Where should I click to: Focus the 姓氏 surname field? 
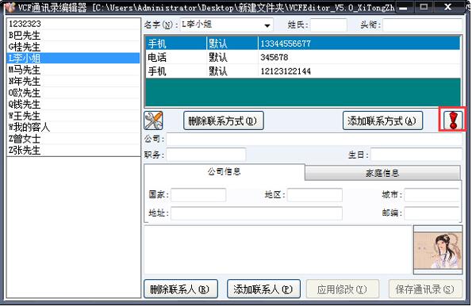tap(328, 25)
